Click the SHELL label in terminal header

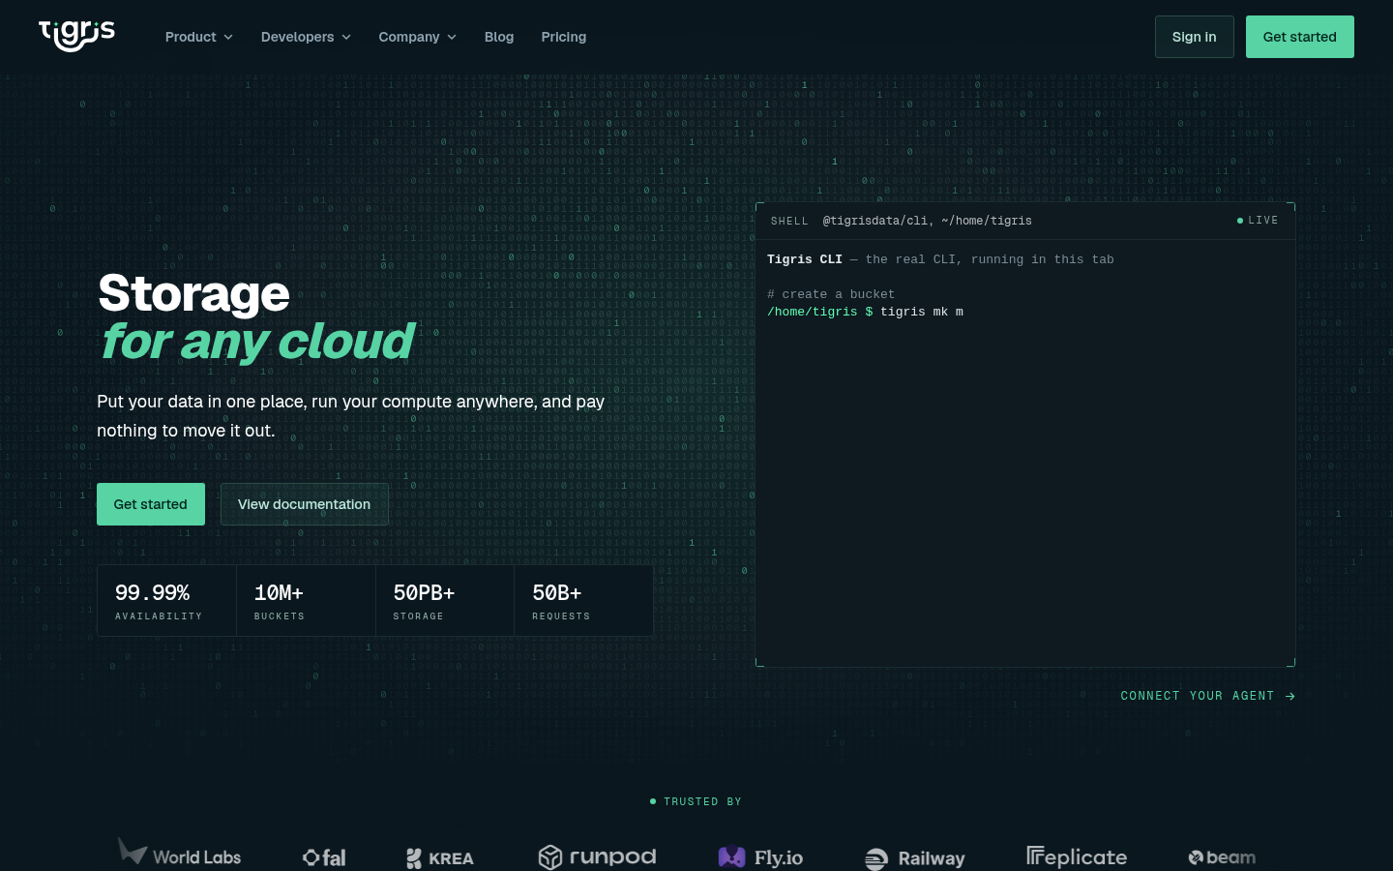coord(789,221)
